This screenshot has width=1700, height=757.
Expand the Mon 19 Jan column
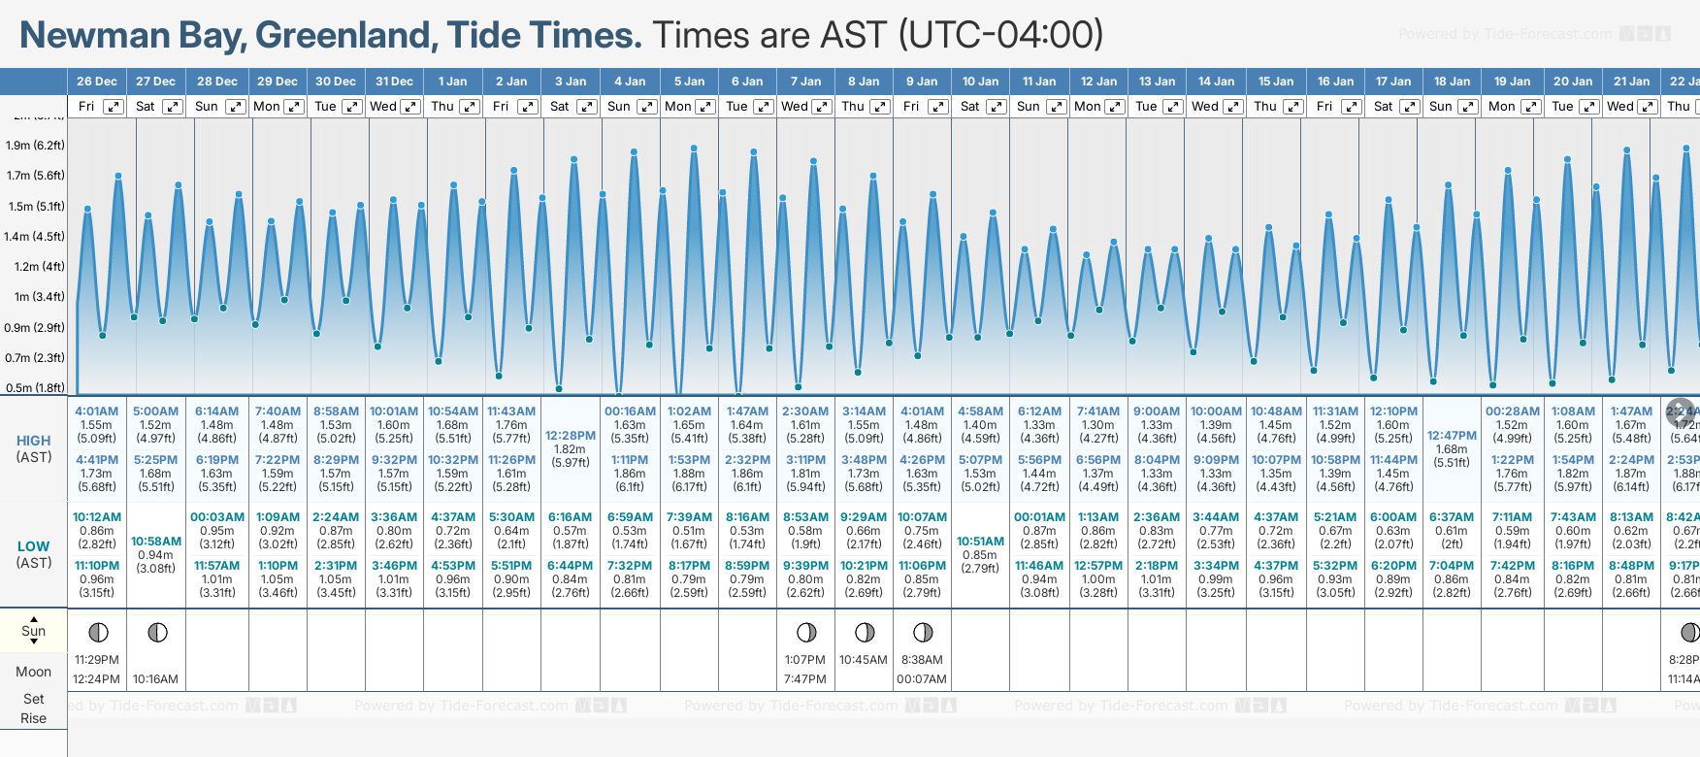(1530, 107)
